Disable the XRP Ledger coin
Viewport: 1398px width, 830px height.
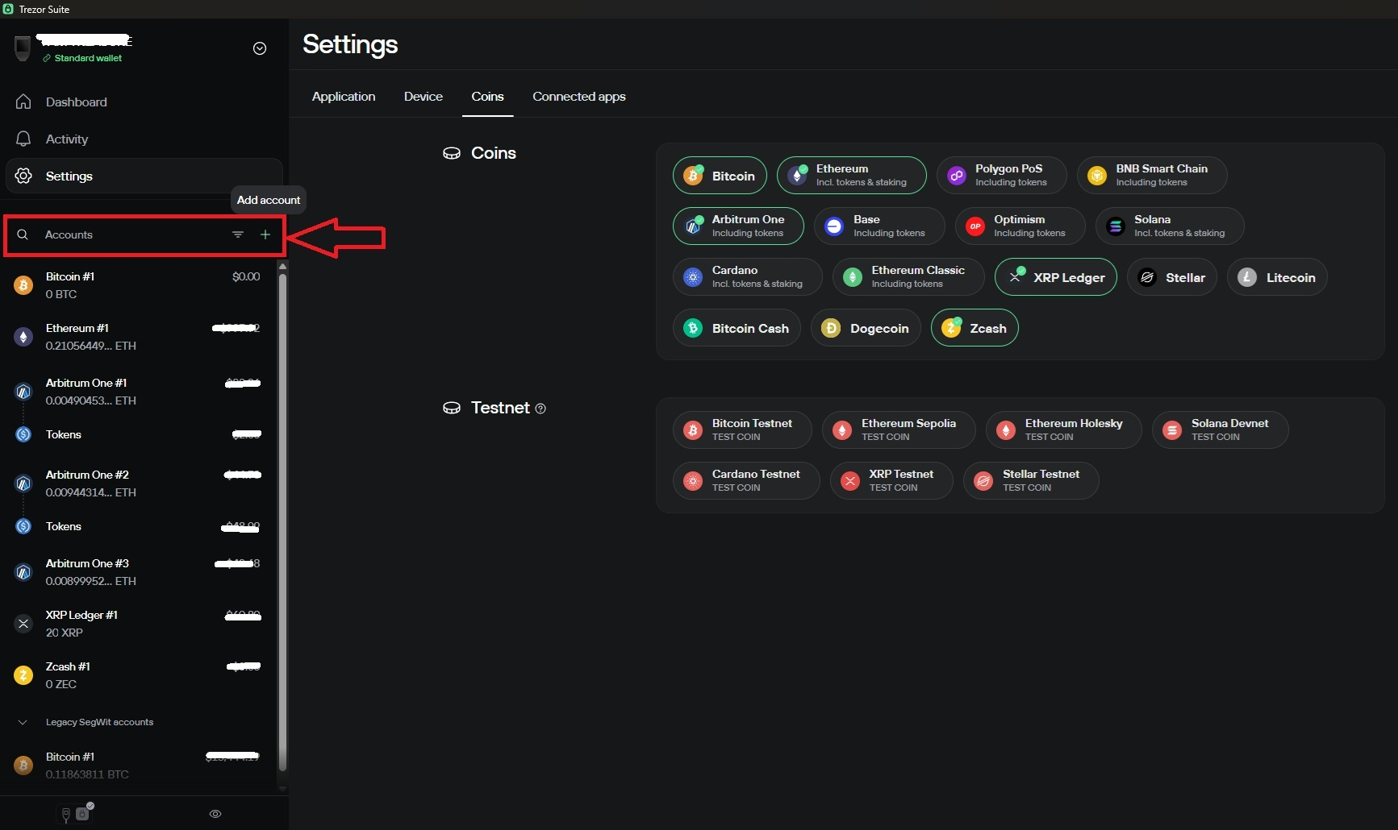tap(1055, 277)
